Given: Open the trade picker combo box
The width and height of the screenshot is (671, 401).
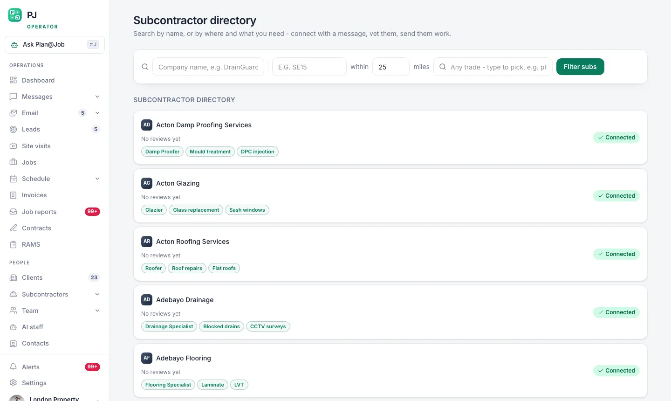Looking at the screenshot, I should [x=493, y=67].
